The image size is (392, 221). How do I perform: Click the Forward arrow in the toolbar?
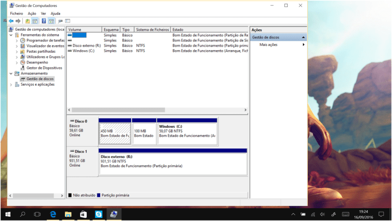pos(18,21)
